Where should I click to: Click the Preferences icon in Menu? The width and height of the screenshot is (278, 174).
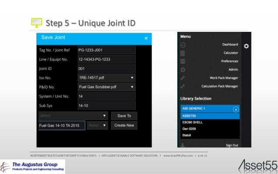[183, 61]
